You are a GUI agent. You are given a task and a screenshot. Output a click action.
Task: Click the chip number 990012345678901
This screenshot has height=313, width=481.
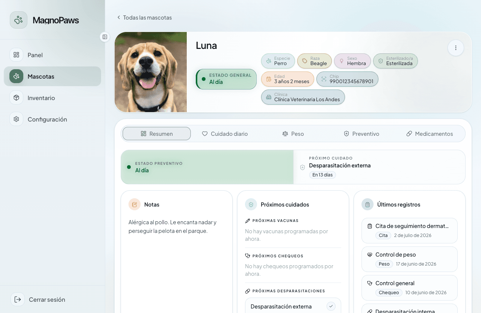351,81
